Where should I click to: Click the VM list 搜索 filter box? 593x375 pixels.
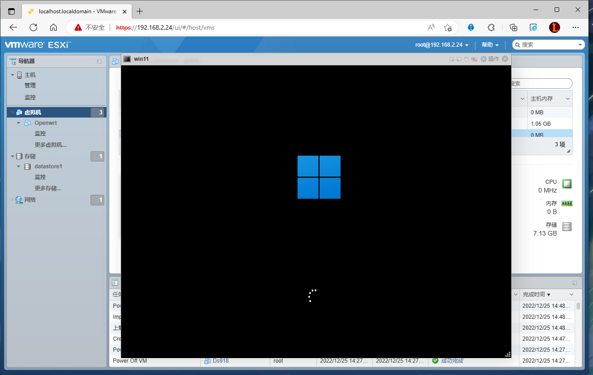click(x=541, y=84)
